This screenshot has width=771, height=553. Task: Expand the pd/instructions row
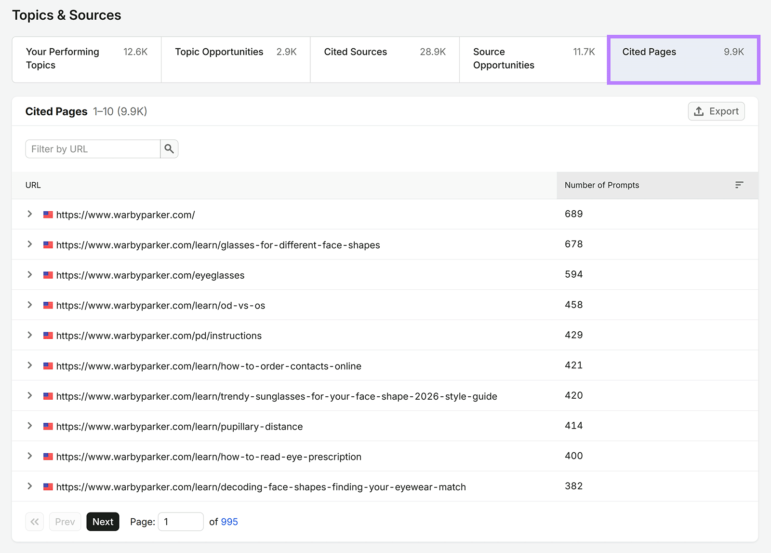tap(30, 335)
